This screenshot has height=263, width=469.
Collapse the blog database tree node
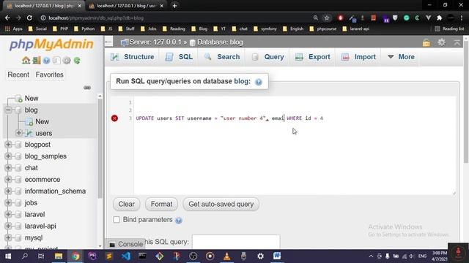[x=8, y=110]
